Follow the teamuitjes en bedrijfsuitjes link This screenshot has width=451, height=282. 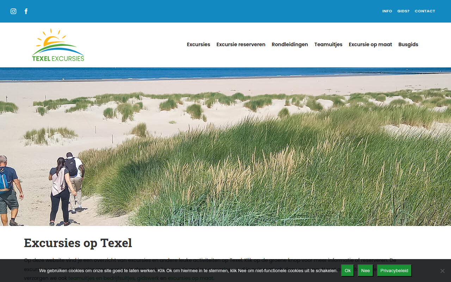101,278
